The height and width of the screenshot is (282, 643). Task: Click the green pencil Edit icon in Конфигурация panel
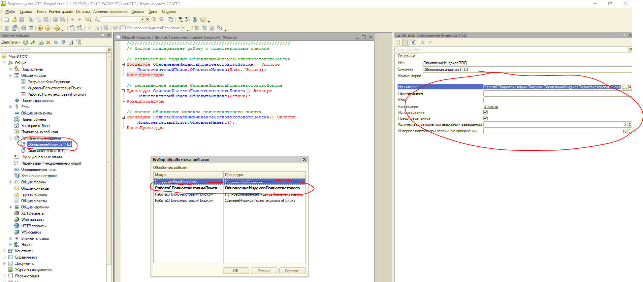click(33, 42)
